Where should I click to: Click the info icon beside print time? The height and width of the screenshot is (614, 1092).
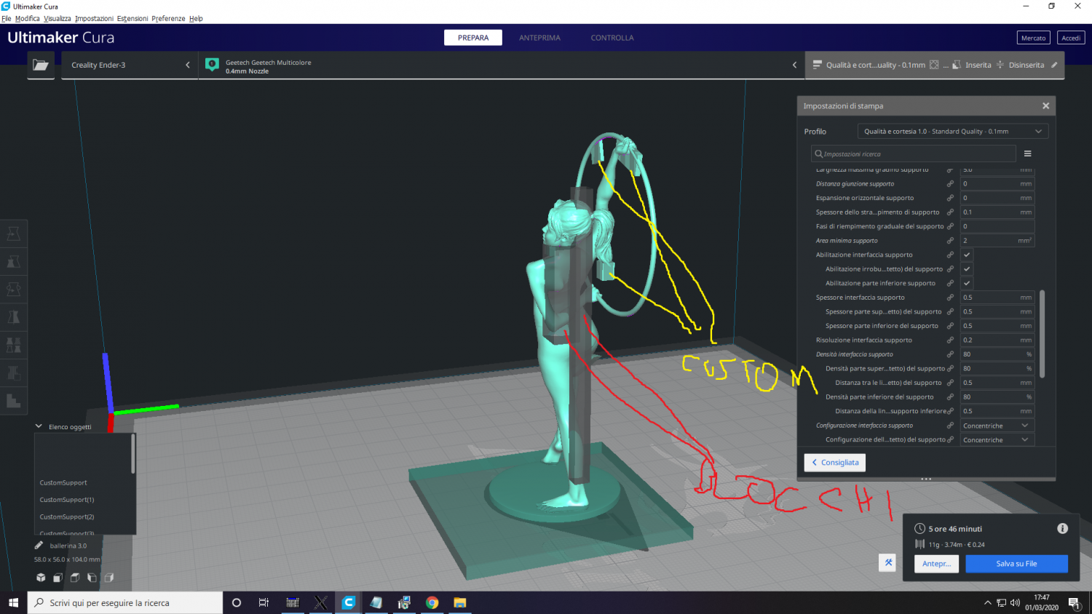1062,529
